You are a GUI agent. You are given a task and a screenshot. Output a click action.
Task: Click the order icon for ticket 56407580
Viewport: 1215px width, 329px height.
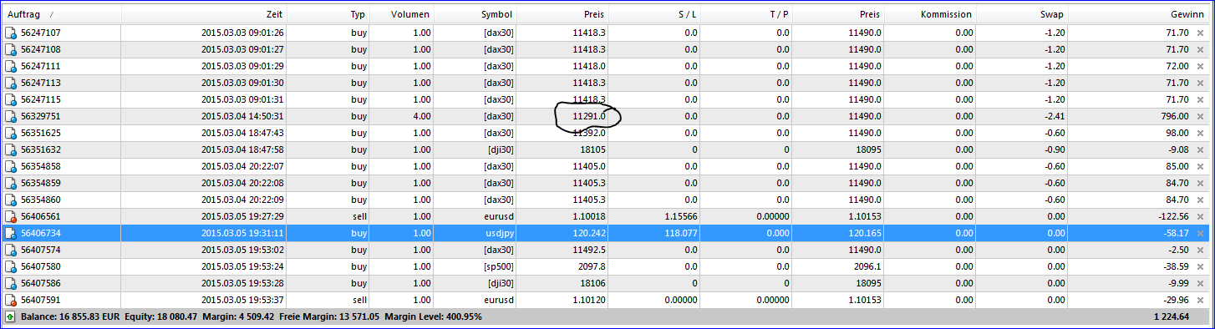coord(11,266)
